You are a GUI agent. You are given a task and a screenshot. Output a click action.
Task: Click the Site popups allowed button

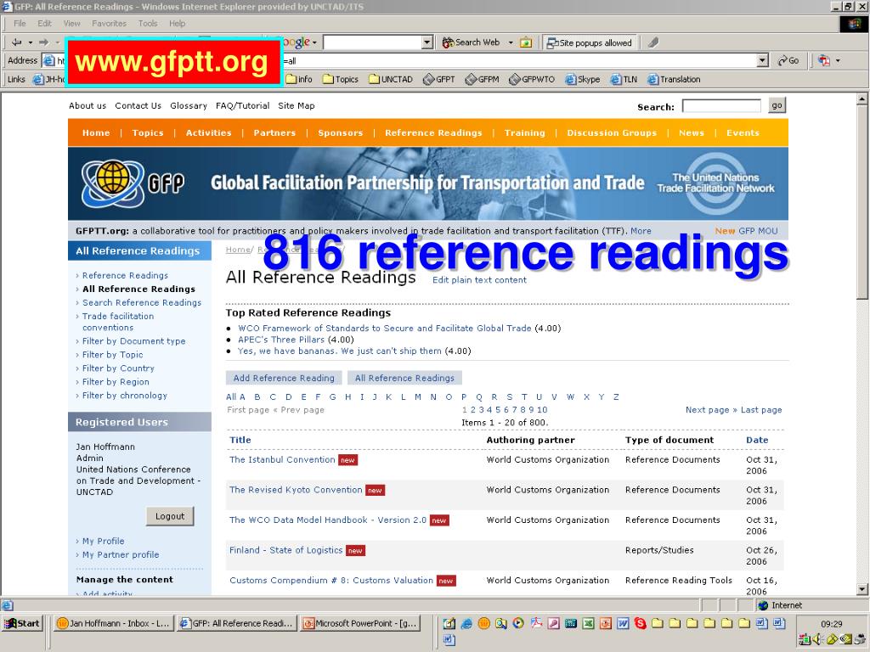tap(590, 42)
